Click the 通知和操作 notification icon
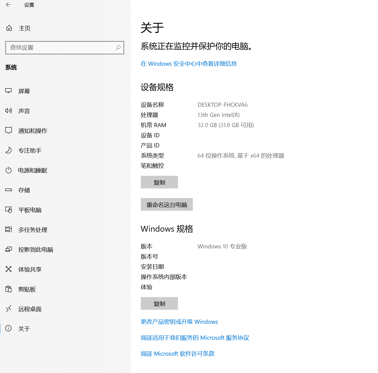 pyautogui.click(x=9, y=130)
